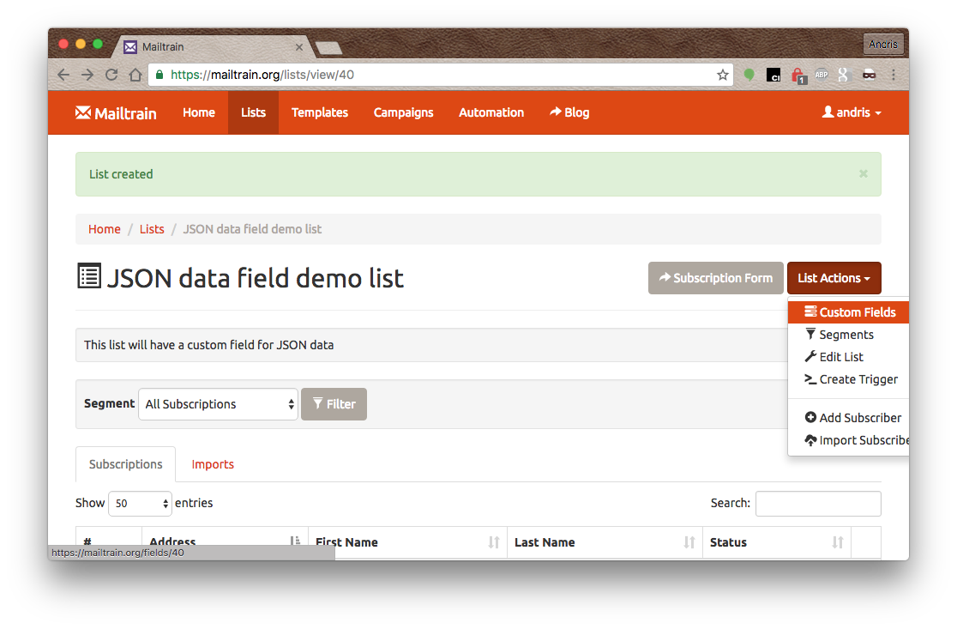Click the AdBlock Plus extension icon
This screenshot has width=957, height=629.
point(821,75)
